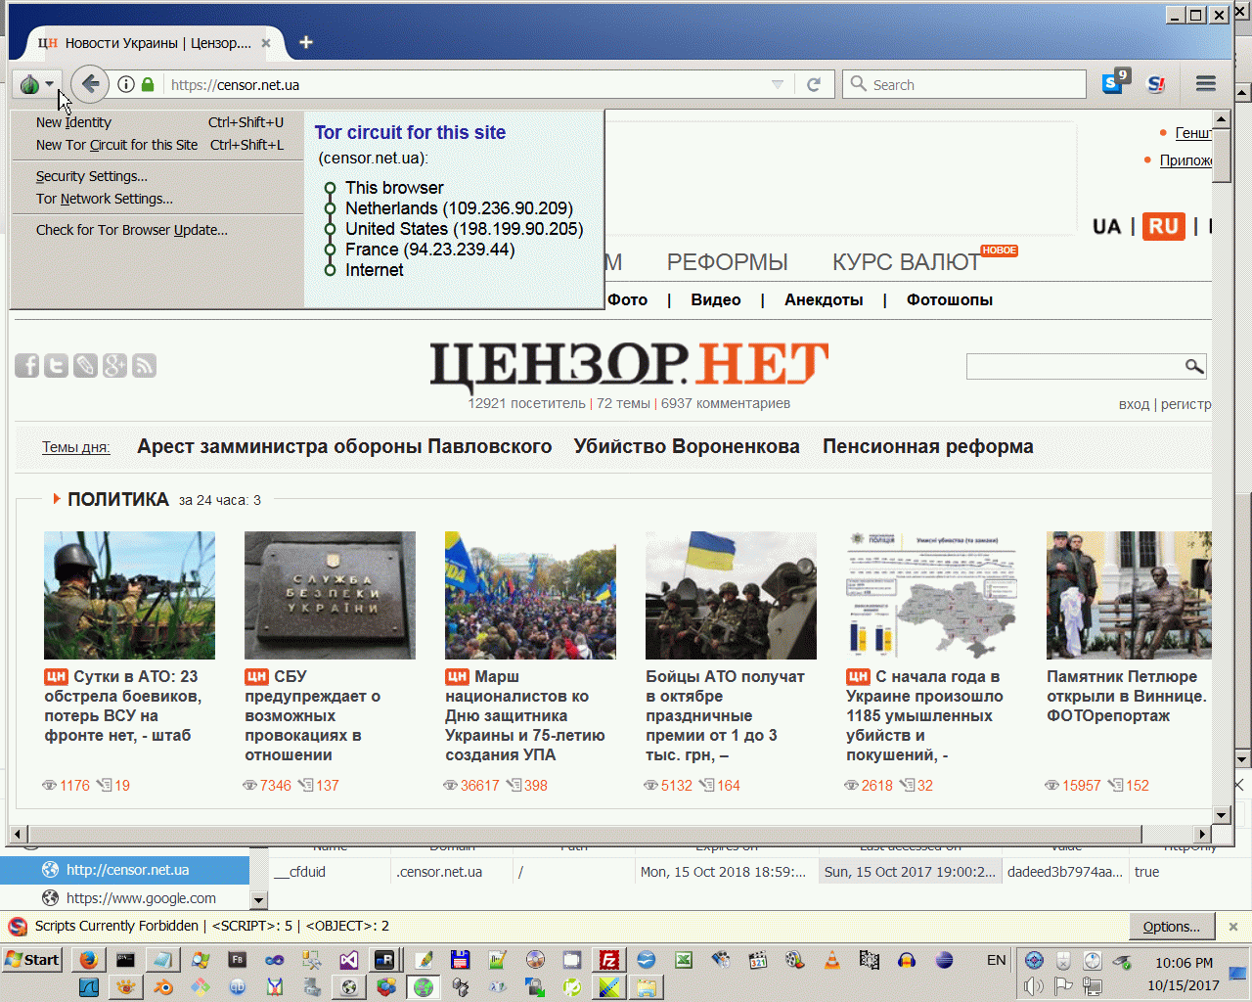1252x1002 pixels.
Task: Open the command prompt taskbar icon
Action: coord(126,960)
